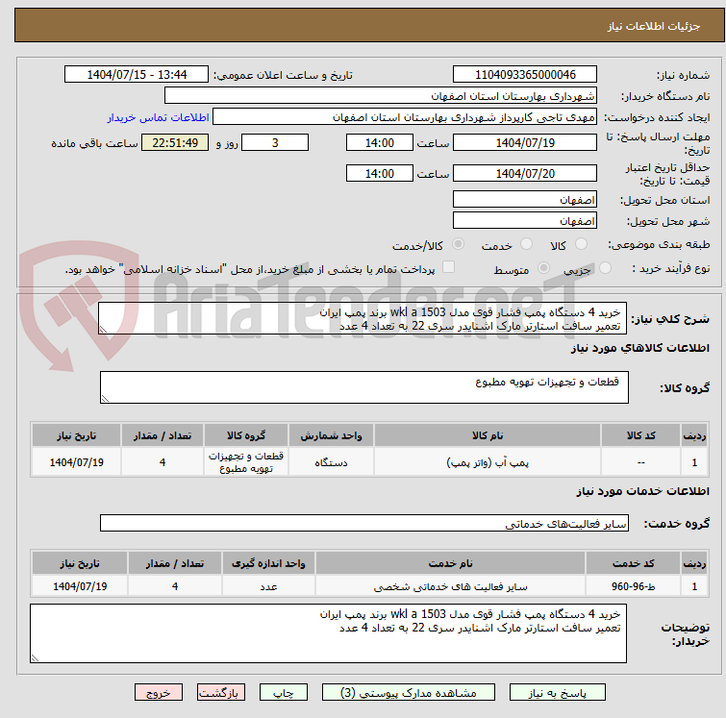Toggle the اسناد خزانه اسلامی payment checkbox

[448, 266]
